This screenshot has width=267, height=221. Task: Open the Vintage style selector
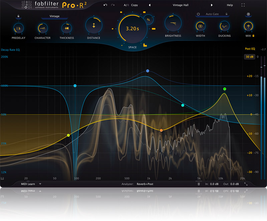(54, 16)
